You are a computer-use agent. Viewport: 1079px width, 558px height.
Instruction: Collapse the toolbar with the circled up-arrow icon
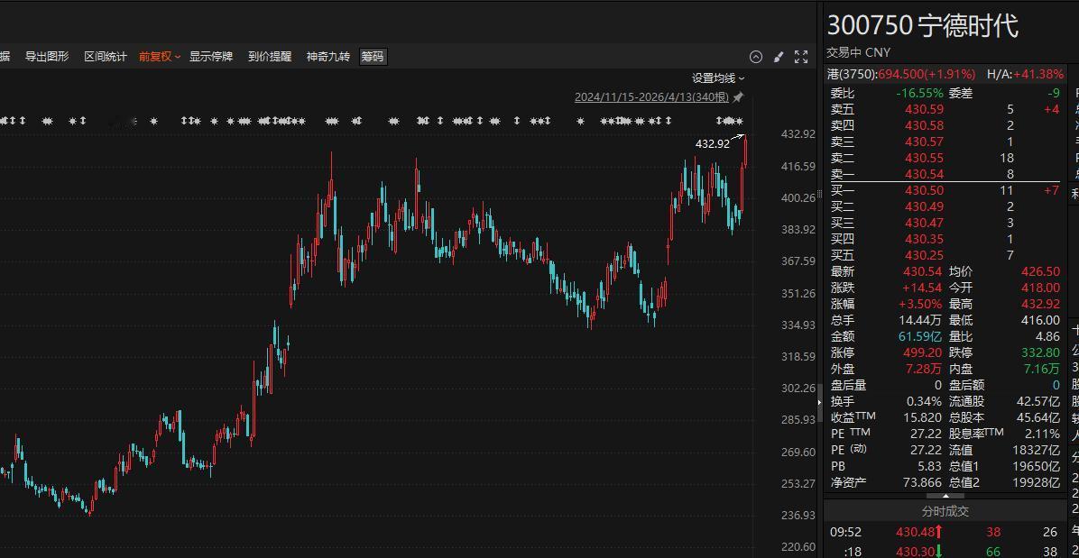(x=756, y=57)
